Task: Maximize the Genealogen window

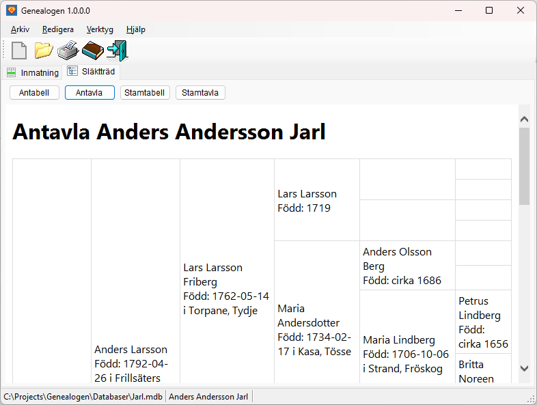Action: pyautogui.click(x=489, y=10)
